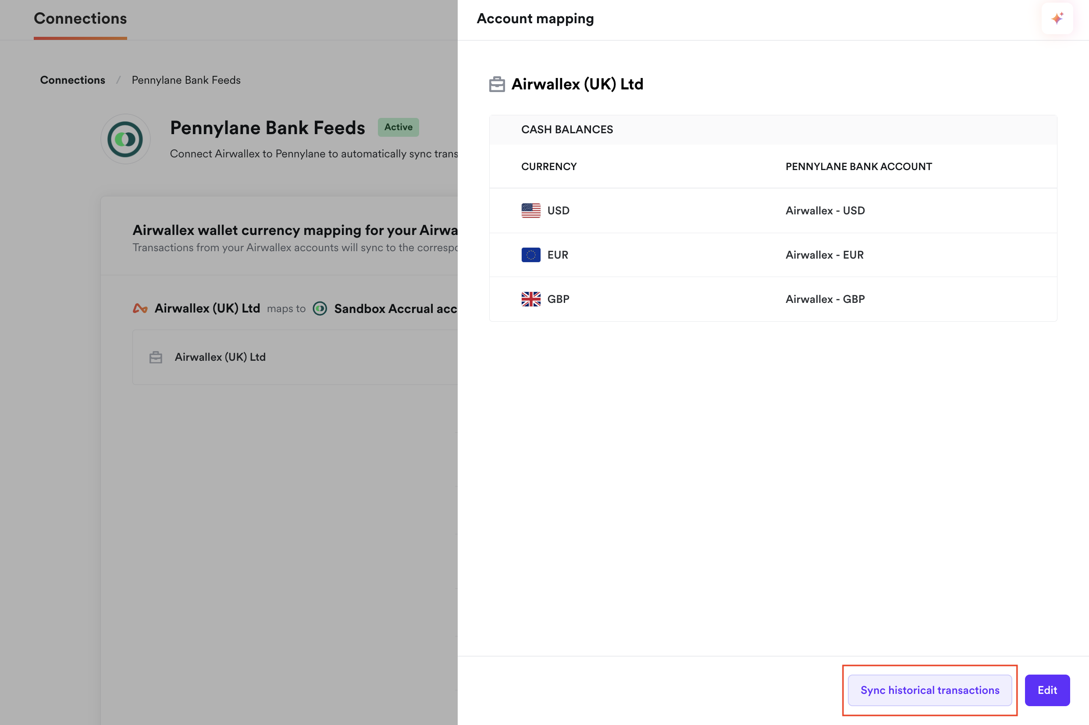Viewport: 1089px width, 725px height.
Task: Click the US flag icon for USD
Action: (530, 210)
